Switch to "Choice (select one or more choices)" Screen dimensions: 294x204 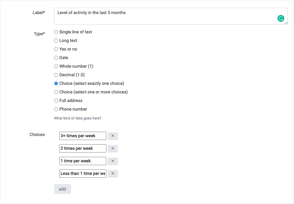click(x=56, y=92)
